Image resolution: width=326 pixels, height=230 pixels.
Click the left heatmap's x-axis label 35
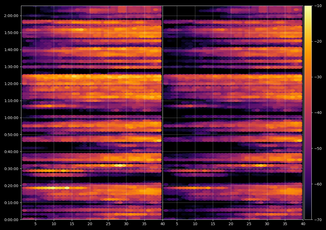click(x=144, y=224)
